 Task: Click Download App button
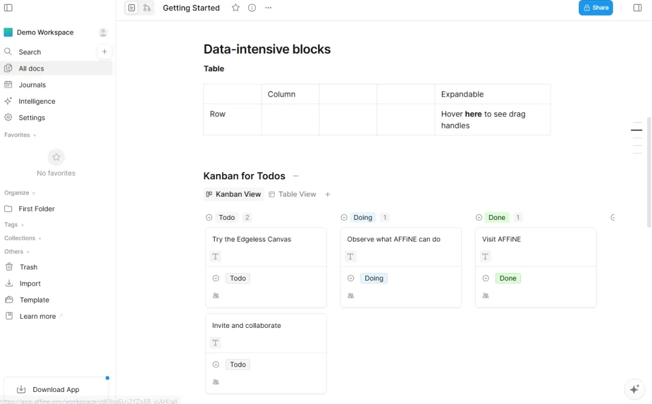point(56,390)
